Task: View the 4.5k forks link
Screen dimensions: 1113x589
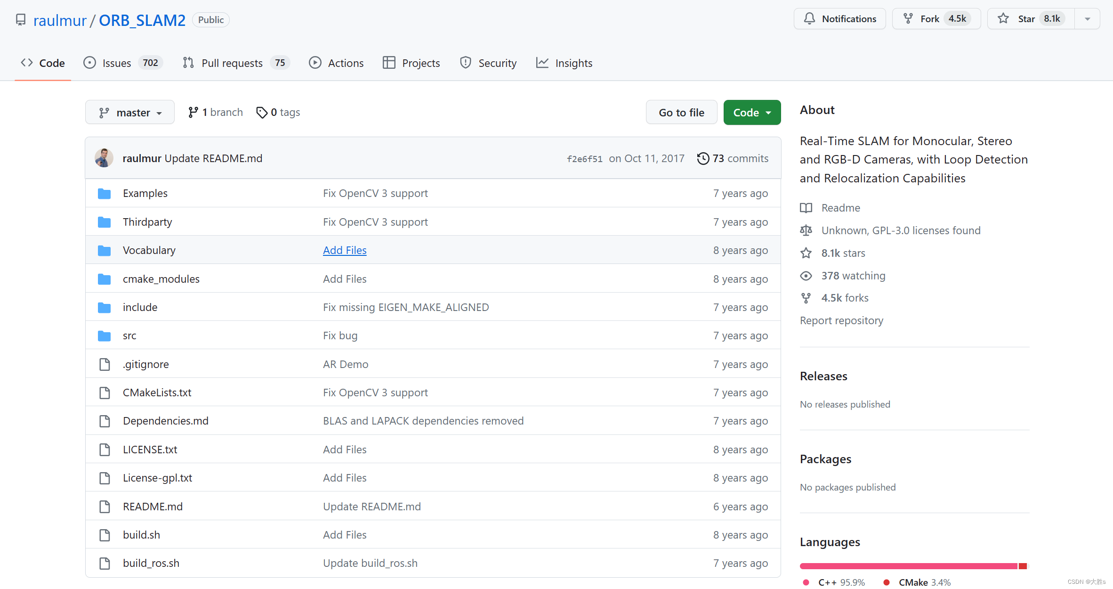Action: [x=845, y=298]
